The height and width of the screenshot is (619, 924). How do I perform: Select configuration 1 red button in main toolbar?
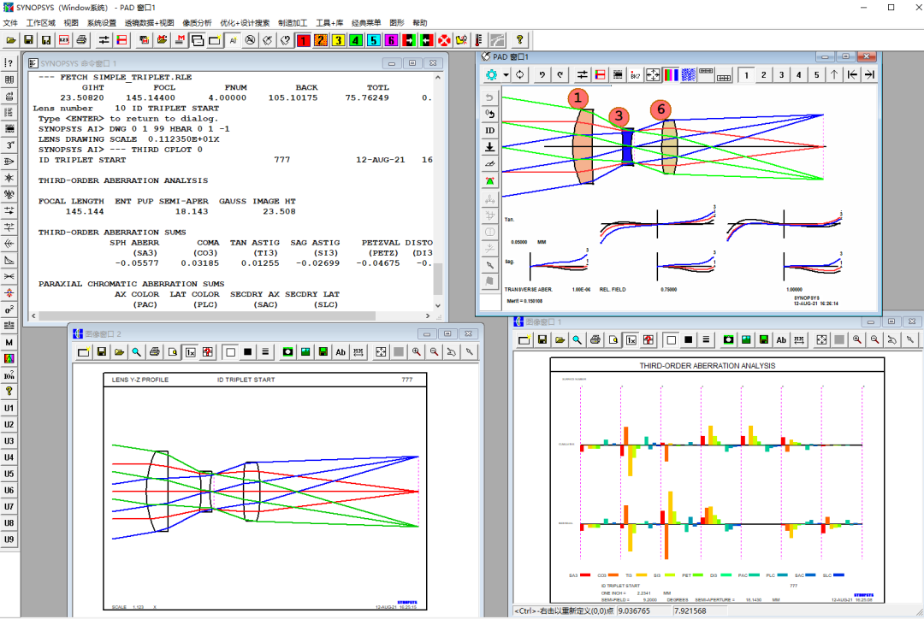(x=304, y=40)
